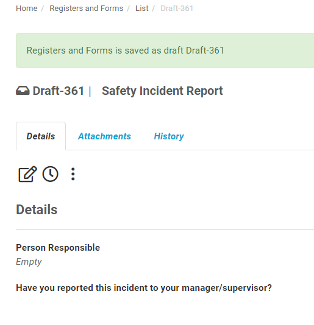Screen dimensions: 314x325
Task: Go to Home in the breadcrumb
Action: [27, 9]
